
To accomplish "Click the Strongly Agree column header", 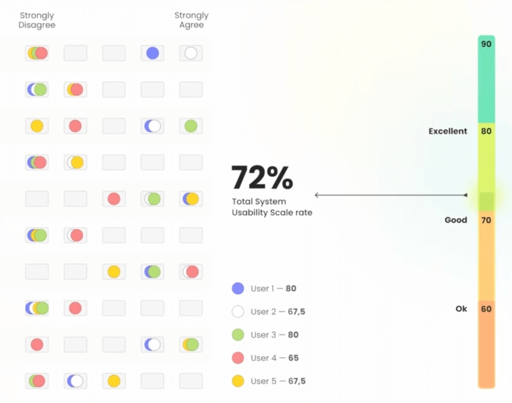I will 191,20.
